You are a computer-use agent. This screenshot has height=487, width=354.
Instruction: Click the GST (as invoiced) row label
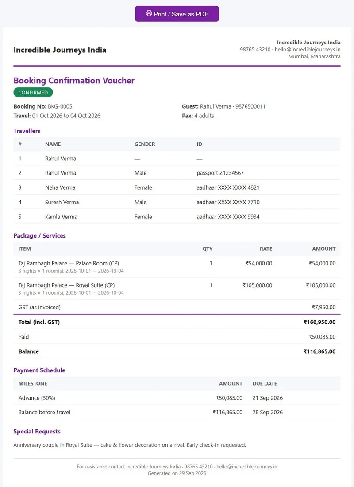[39, 307]
